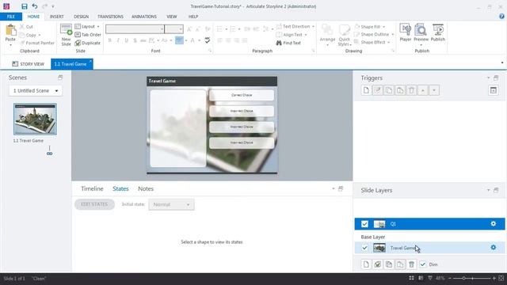Toggle slide sorter view in status bar

tap(411, 278)
